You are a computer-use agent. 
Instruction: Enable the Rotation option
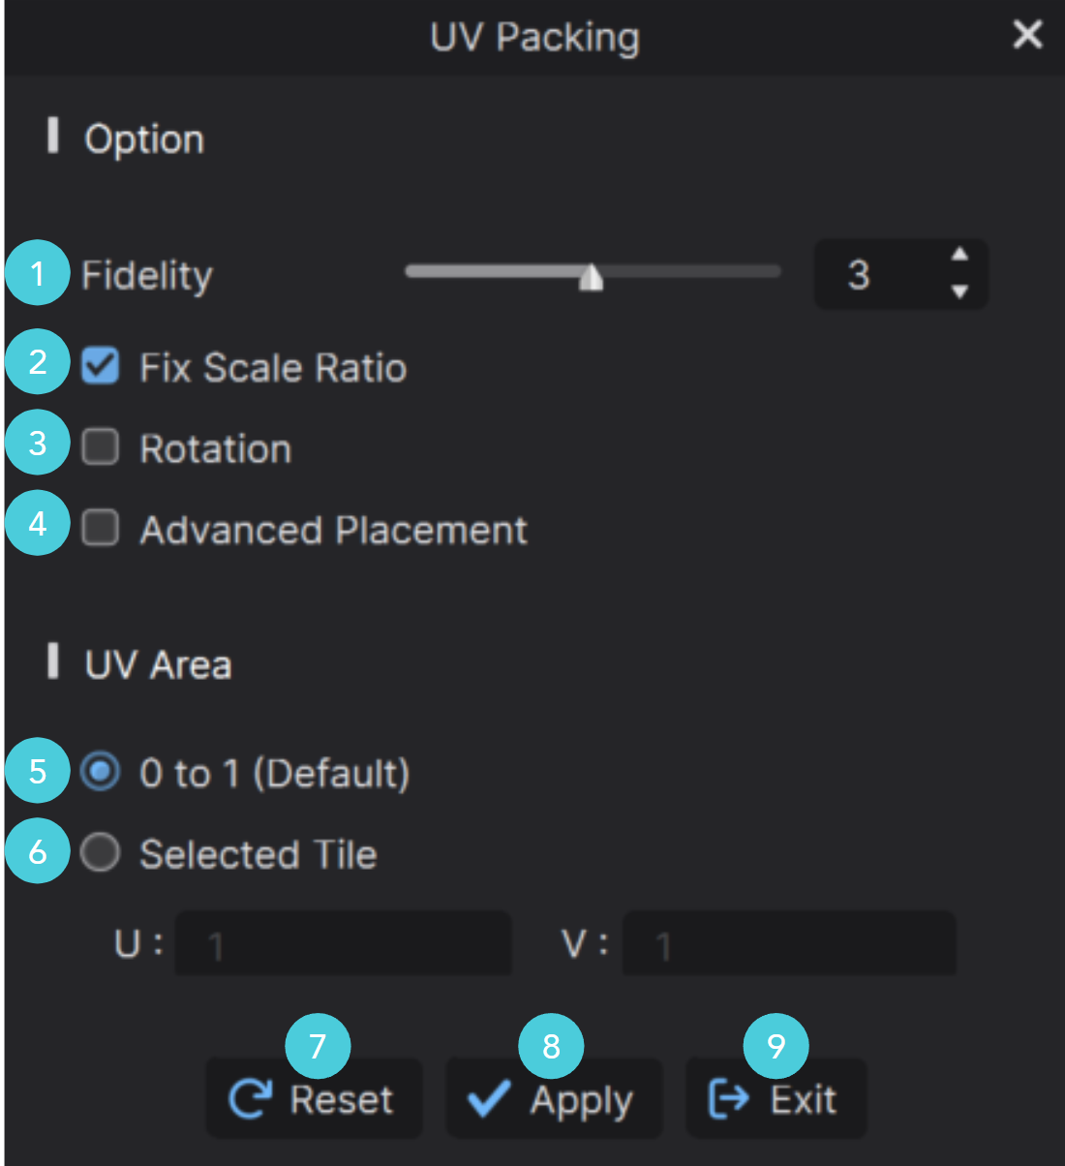99,447
